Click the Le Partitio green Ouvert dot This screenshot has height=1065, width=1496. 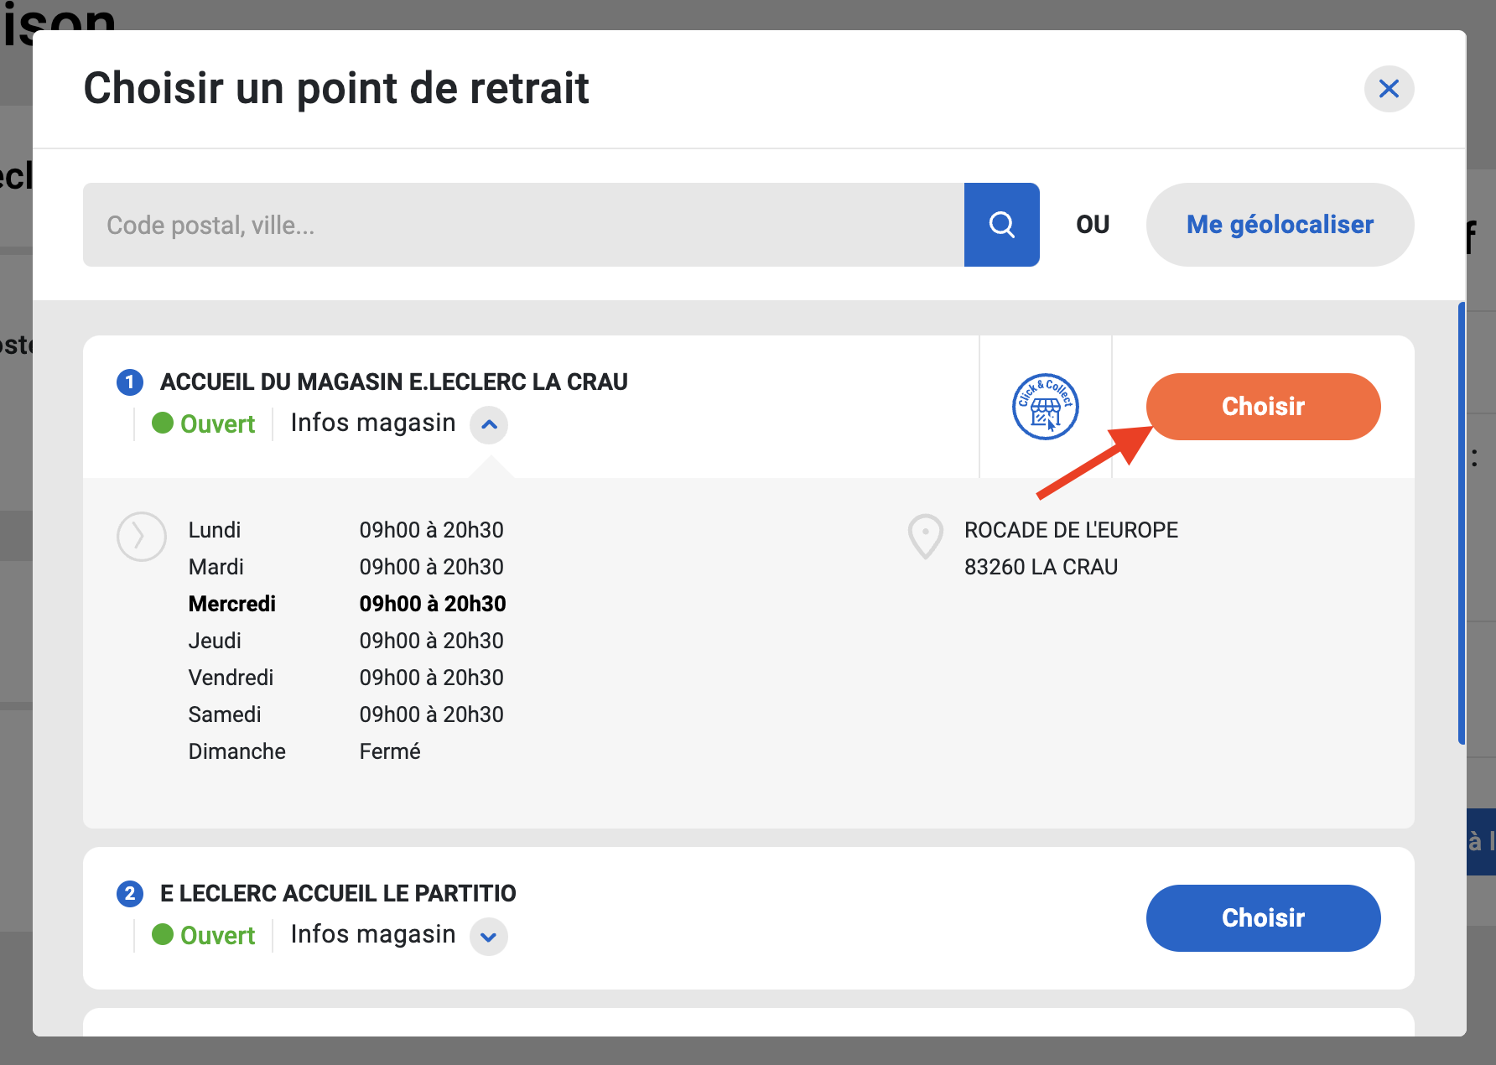click(x=163, y=934)
